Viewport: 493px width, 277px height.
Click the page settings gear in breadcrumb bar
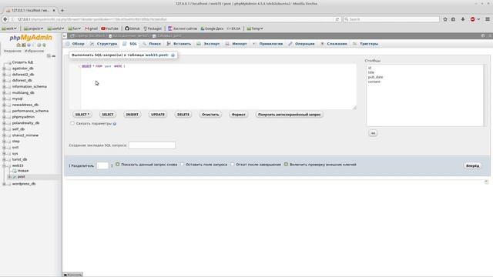(483, 36)
